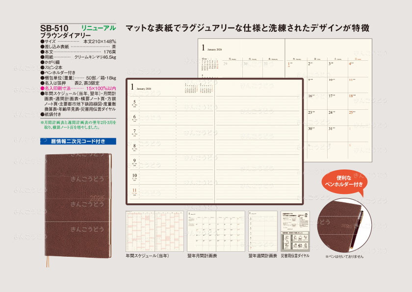
Task: Click the red day 11 in weekly planner
Action: point(134,191)
